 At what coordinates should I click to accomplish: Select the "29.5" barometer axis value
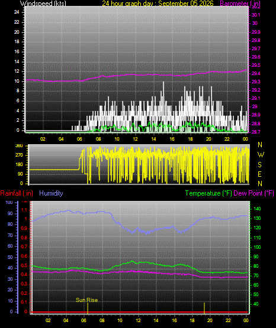[x=256, y=65]
